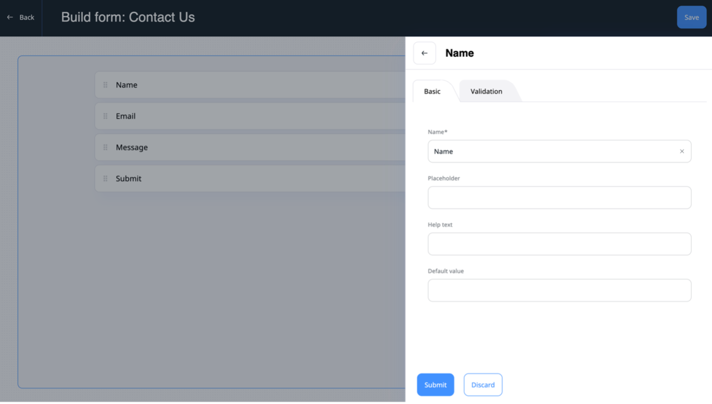The width and height of the screenshot is (712, 404).
Task: Focus the Name text input
Action: (x=560, y=151)
